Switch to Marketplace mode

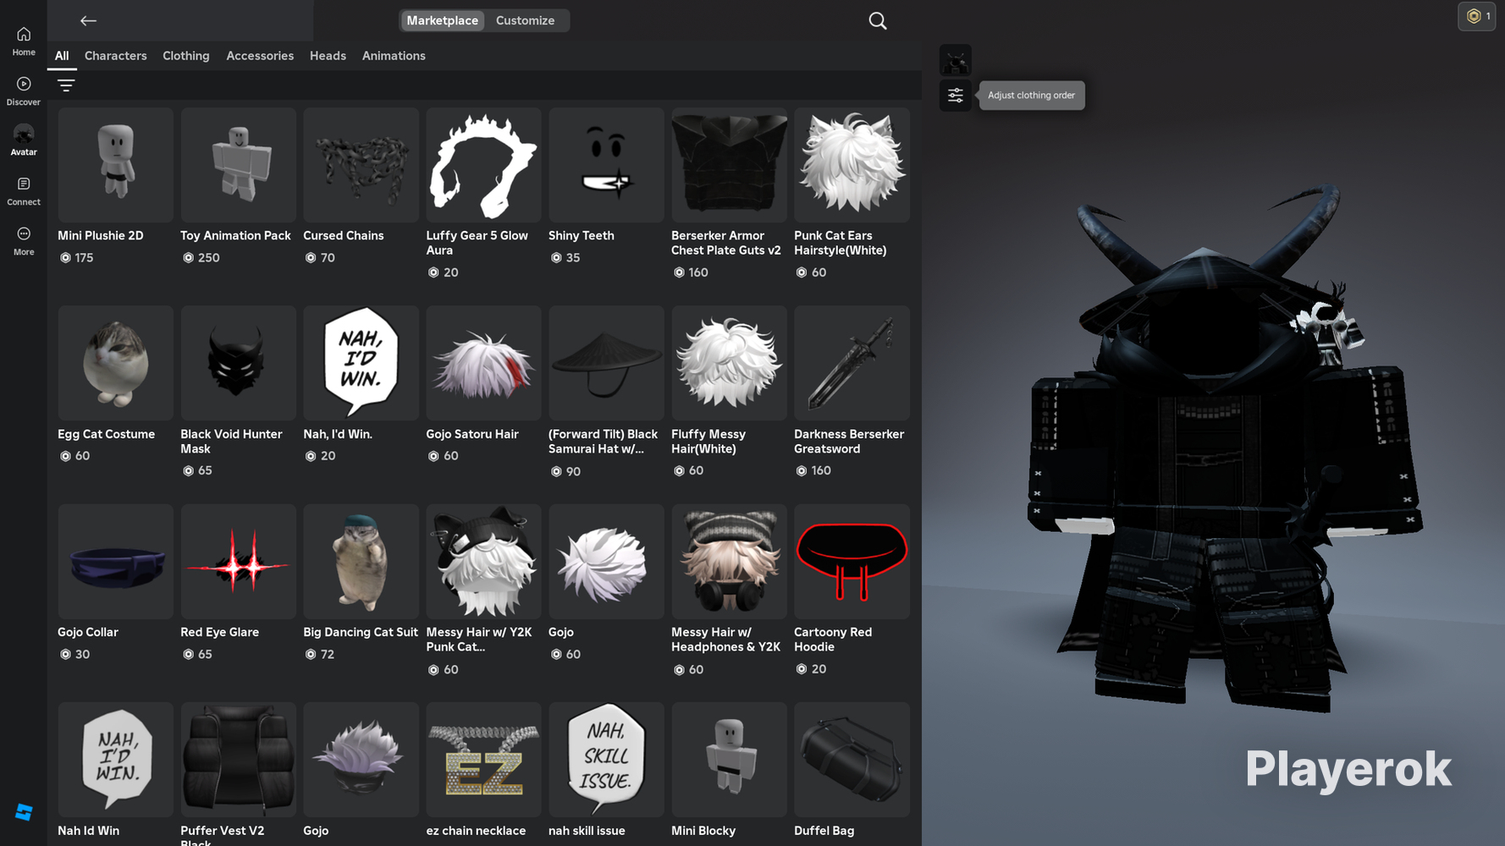coord(442,20)
